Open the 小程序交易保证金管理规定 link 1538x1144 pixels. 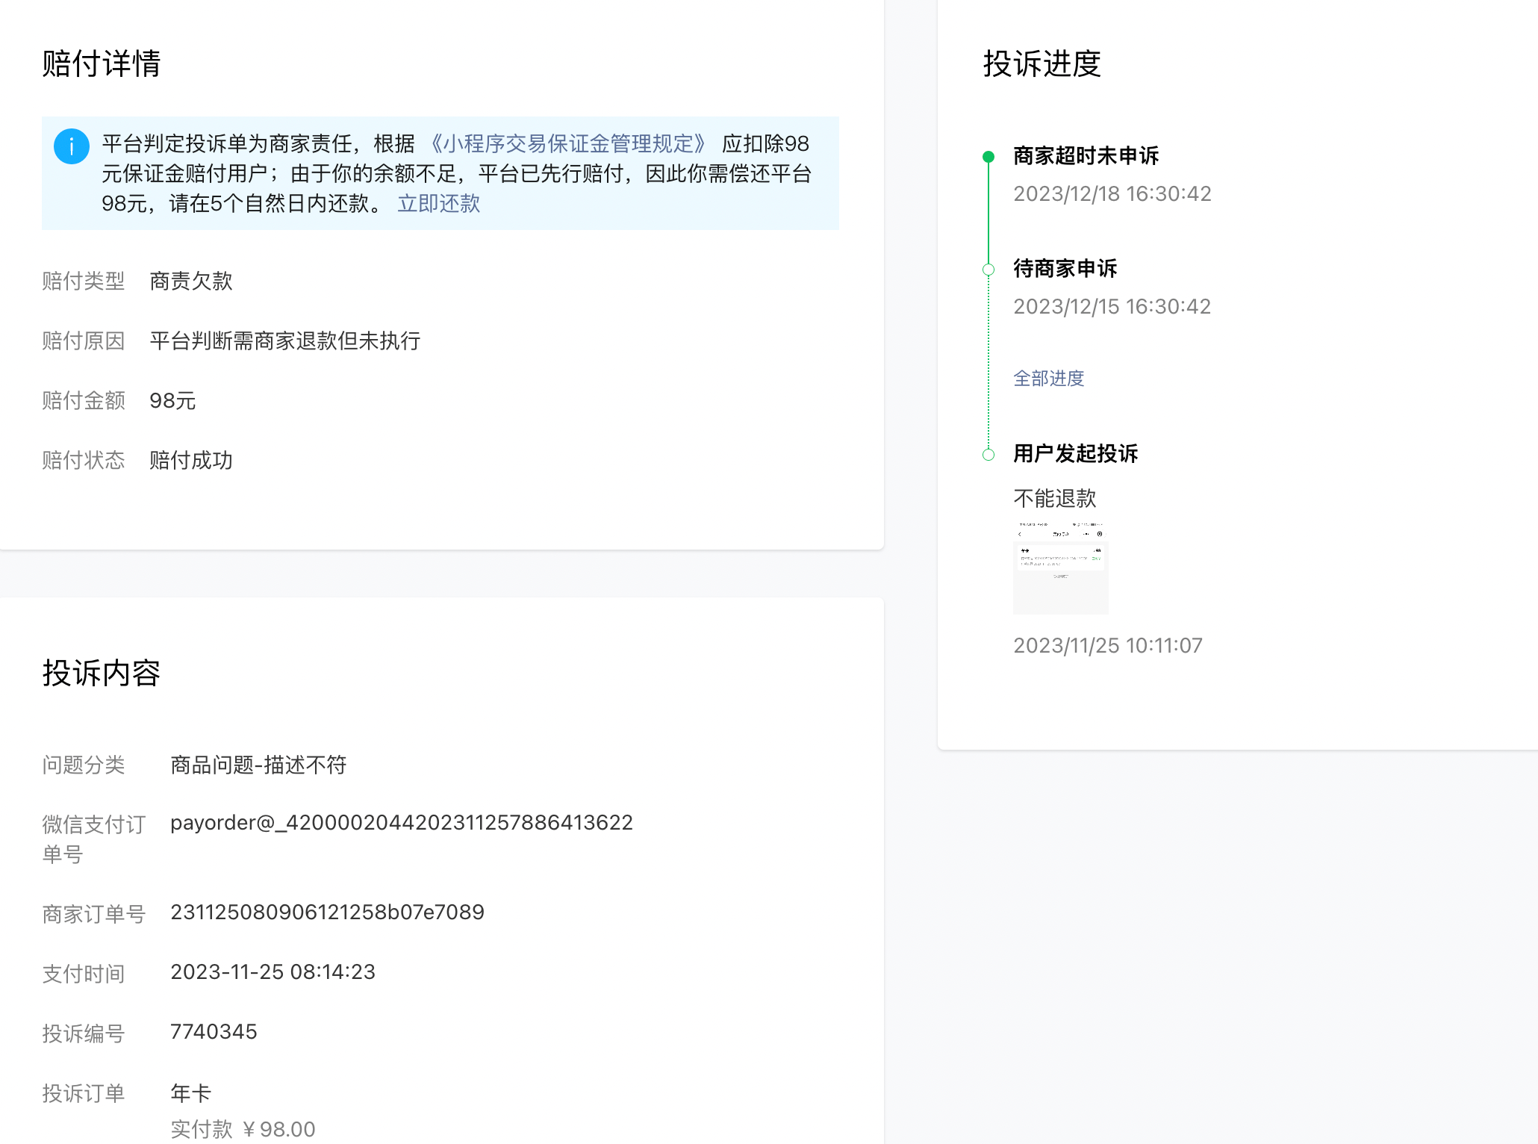(x=567, y=143)
